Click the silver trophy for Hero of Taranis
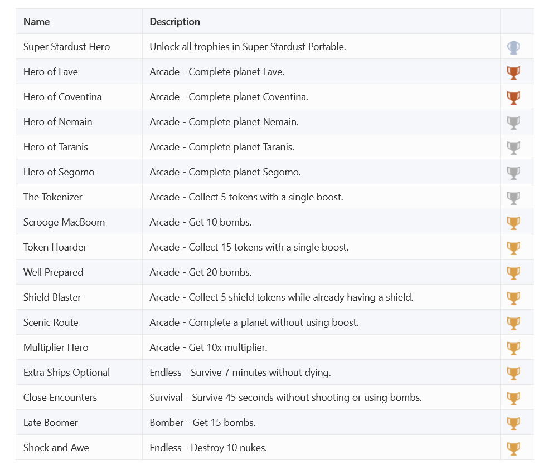The height and width of the screenshot is (470, 548). pos(513,148)
